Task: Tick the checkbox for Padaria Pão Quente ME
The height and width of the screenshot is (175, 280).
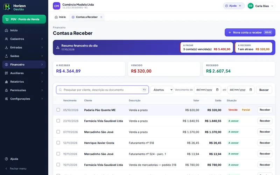Action: coord(58,110)
